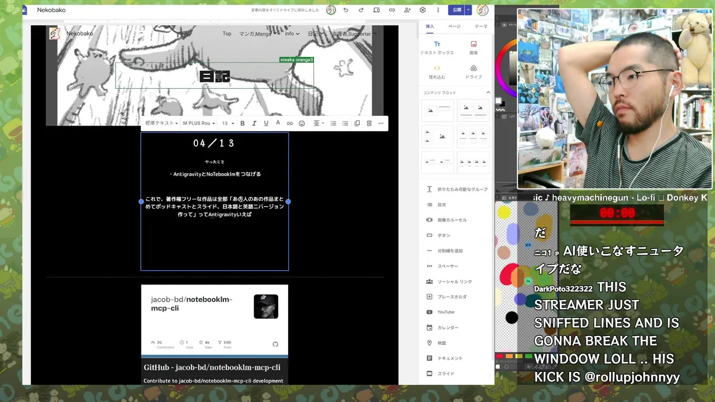Choose four-column image content block layout
This screenshot has height=402, width=715.
[473, 162]
